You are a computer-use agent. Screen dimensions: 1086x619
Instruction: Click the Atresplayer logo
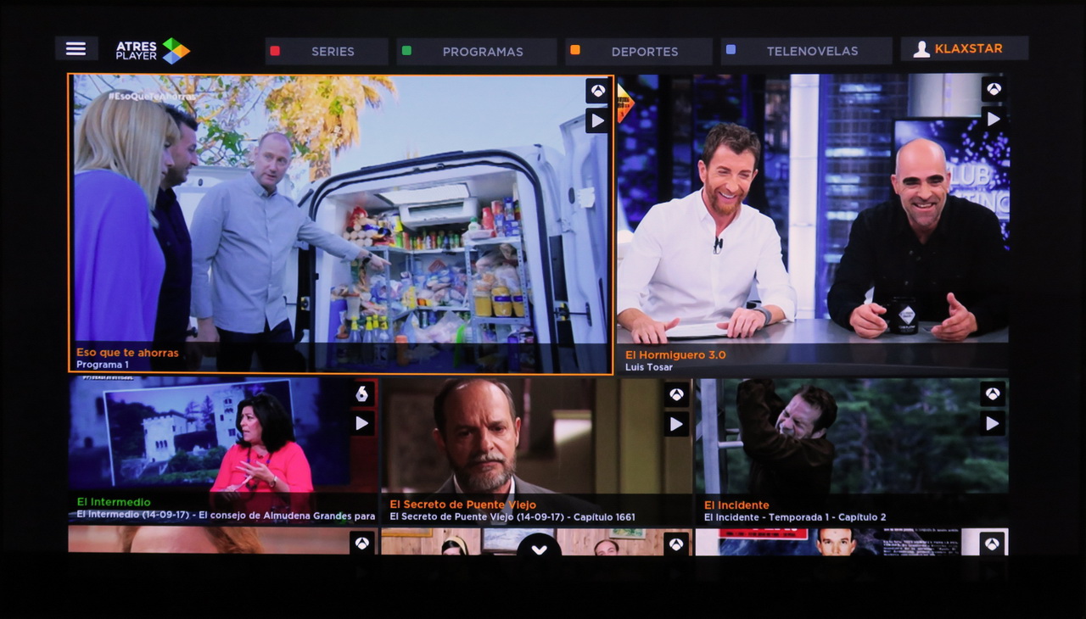click(x=153, y=50)
